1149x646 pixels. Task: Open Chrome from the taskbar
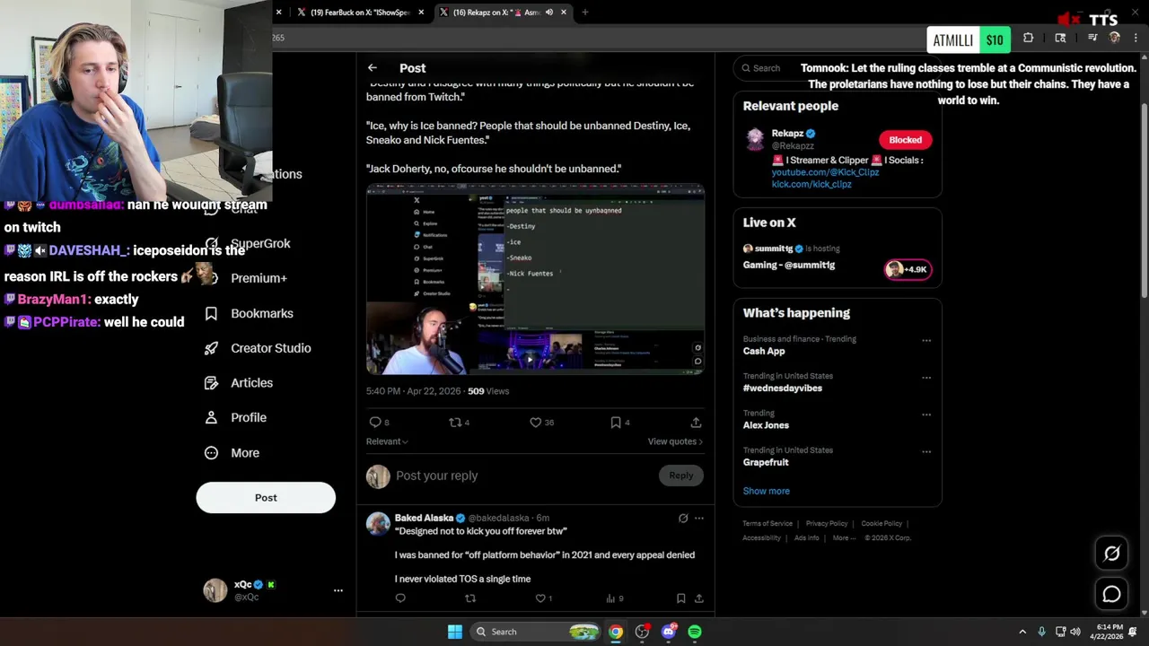[x=616, y=632]
